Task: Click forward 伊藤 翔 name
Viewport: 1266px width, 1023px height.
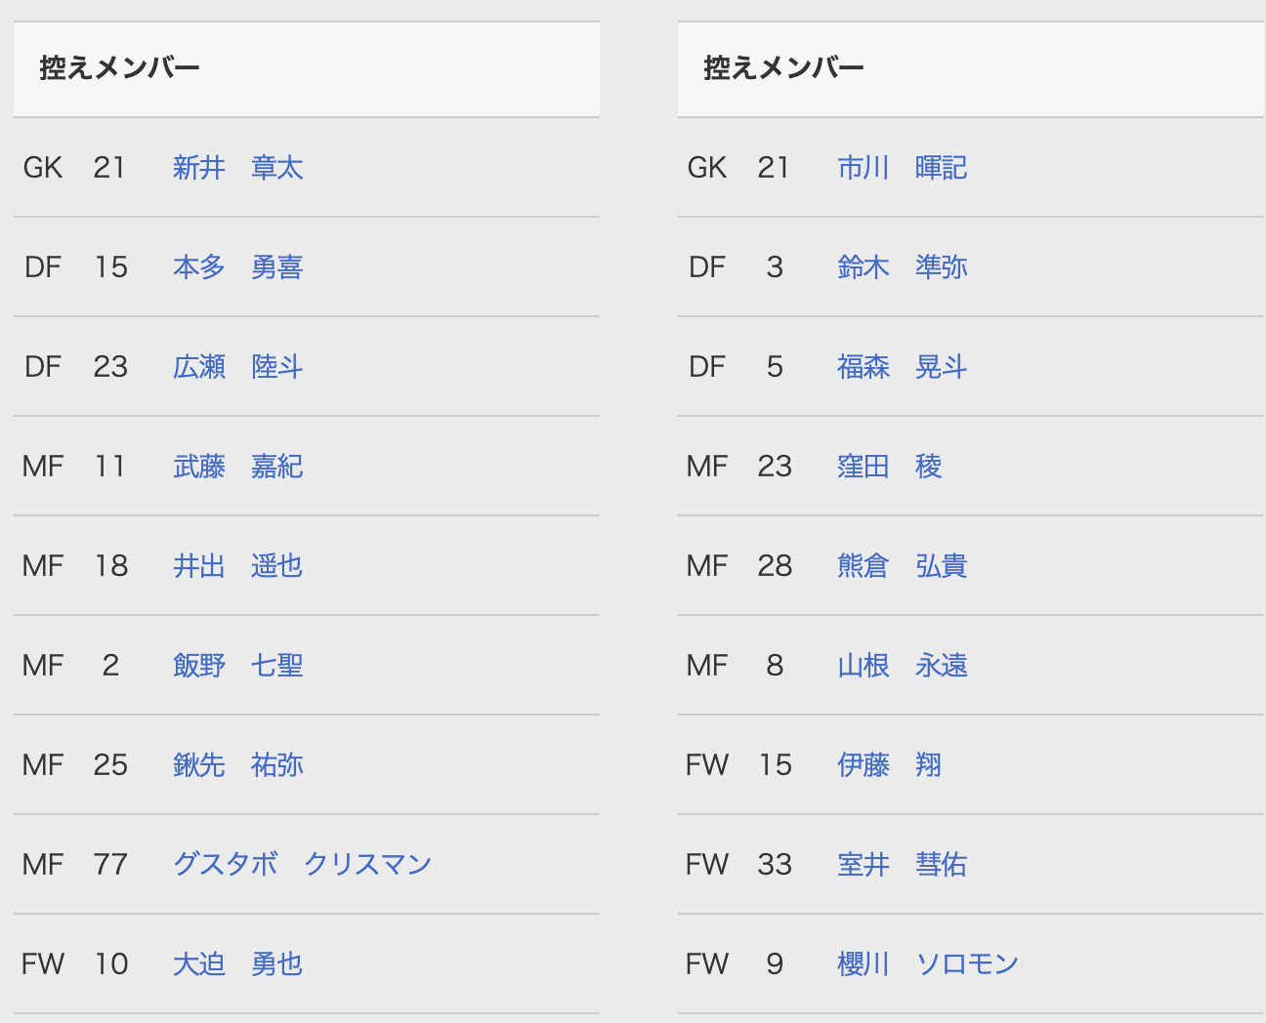Action: pos(889,765)
